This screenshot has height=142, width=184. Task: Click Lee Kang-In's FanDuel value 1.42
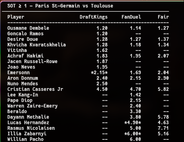[x=135, y=95]
